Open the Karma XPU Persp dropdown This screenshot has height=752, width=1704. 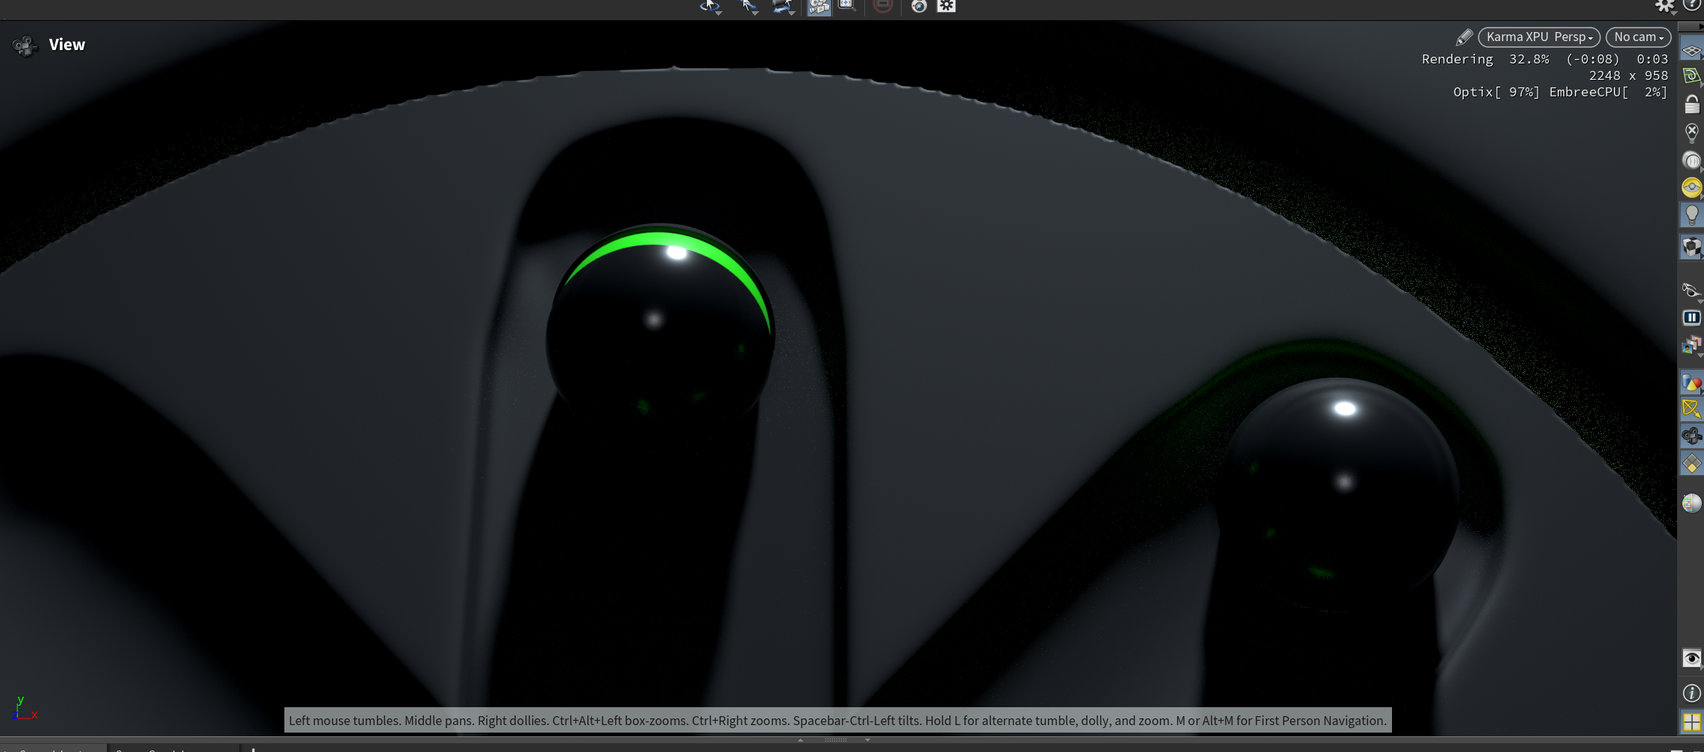[x=1538, y=37]
